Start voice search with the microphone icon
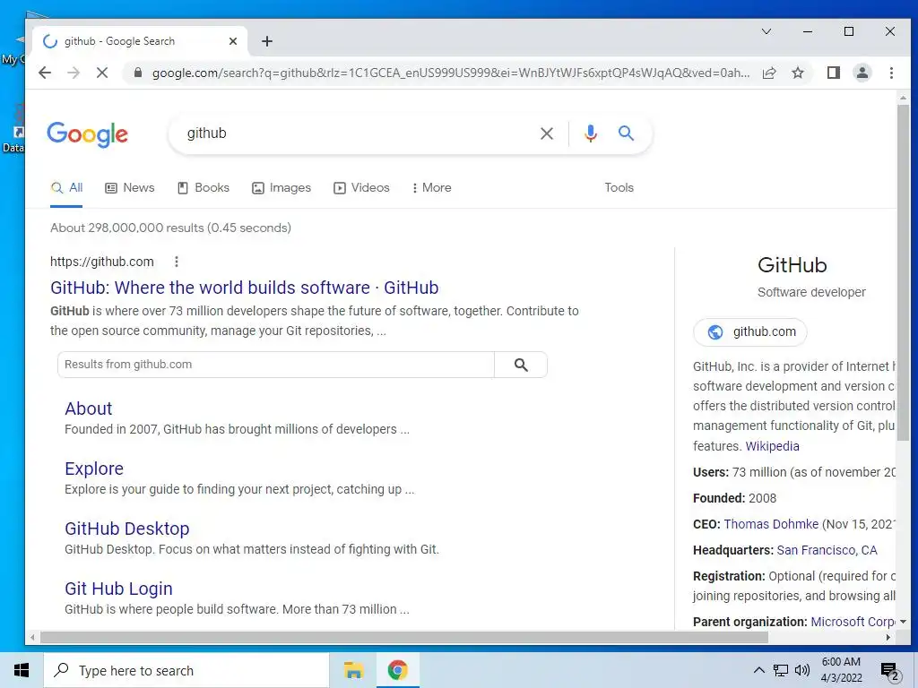918x688 pixels. tap(591, 133)
